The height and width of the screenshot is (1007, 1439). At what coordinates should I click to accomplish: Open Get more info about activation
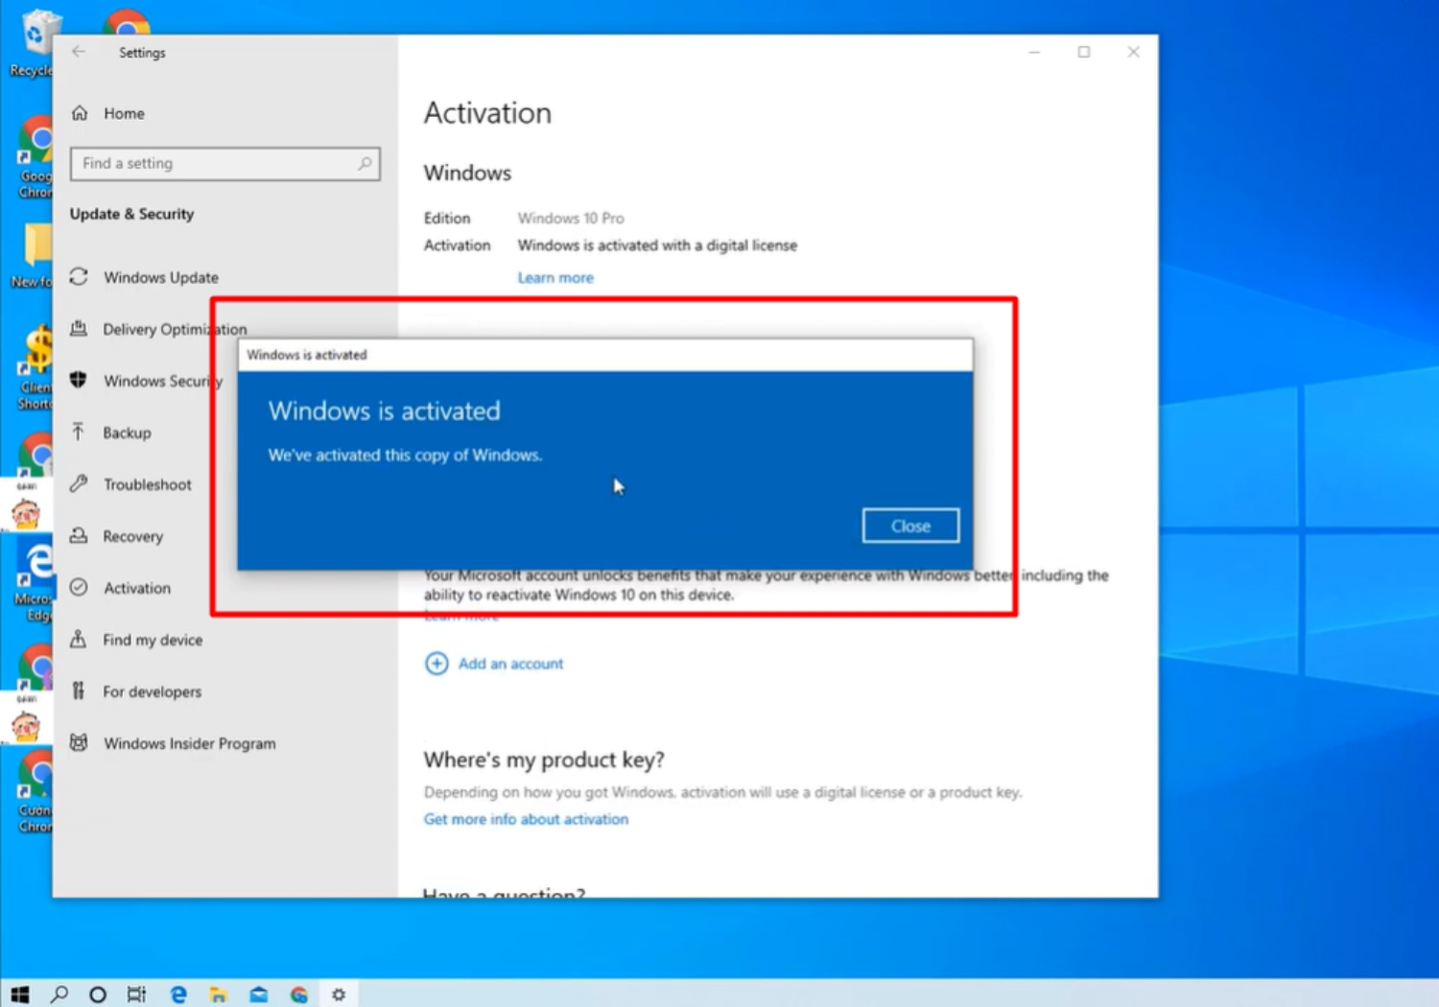(x=526, y=819)
